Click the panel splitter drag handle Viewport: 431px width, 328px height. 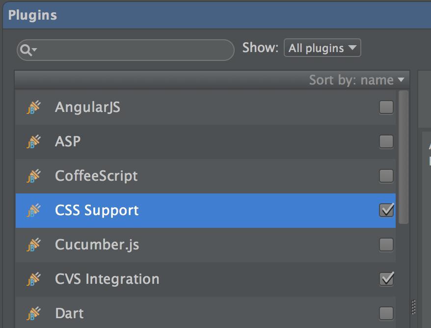[413, 307]
